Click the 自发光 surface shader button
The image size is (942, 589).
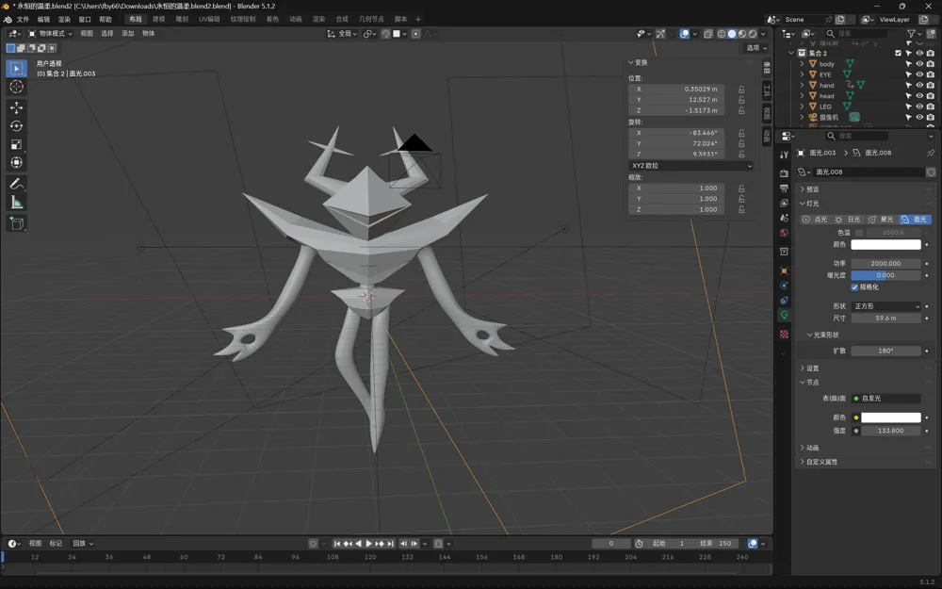pyautogui.click(x=885, y=399)
